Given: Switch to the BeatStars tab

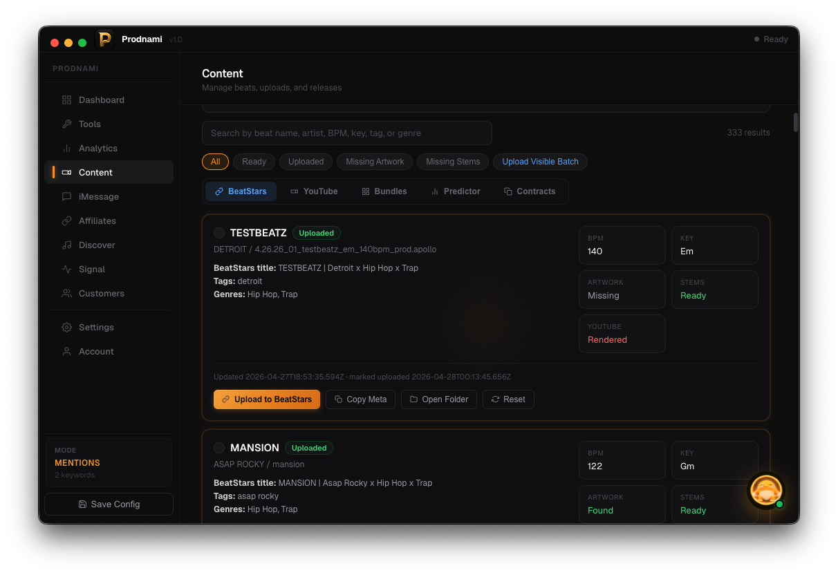Looking at the screenshot, I should 241,191.
